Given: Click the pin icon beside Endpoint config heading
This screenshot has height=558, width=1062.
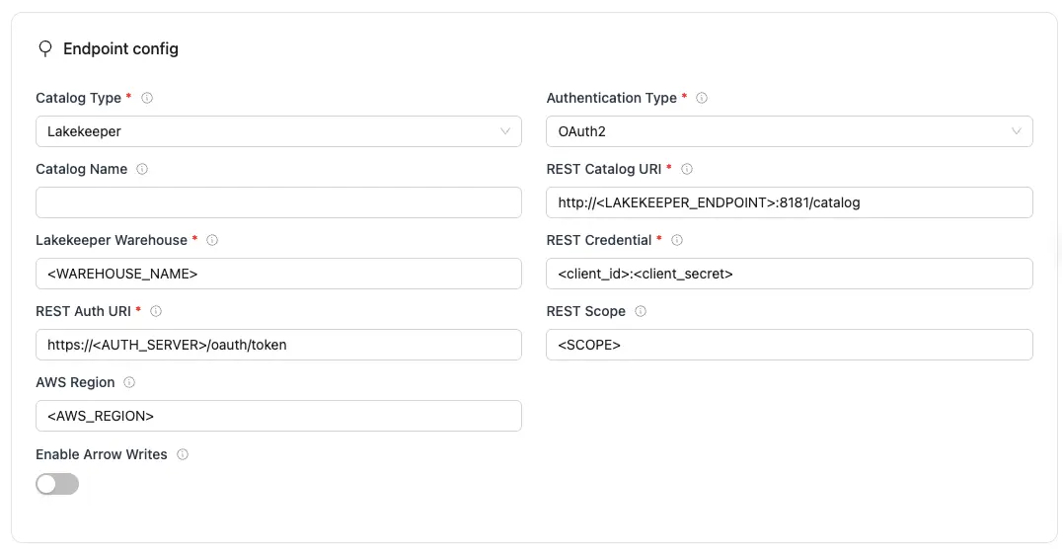Looking at the screenshot, I should coord(45,48).
